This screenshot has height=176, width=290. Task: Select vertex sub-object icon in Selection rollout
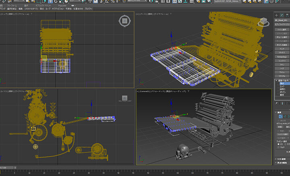pyautogui.click(x=281, y=116)
